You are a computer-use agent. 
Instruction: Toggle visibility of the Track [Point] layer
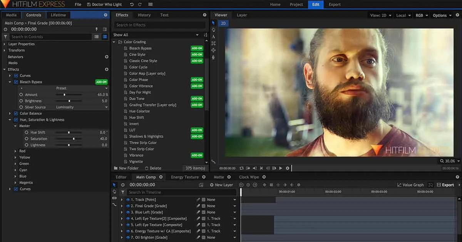click(128, 199)
